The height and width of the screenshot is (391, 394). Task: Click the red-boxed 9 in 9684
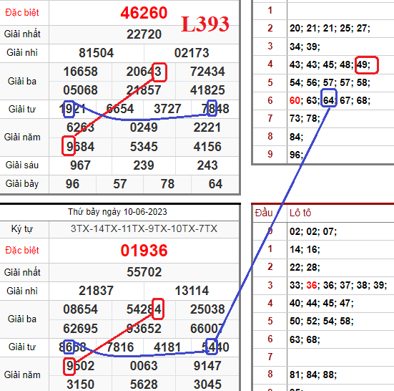pos(69,145)
